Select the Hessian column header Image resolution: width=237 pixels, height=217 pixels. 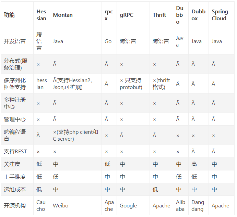(x=41, y=15)
